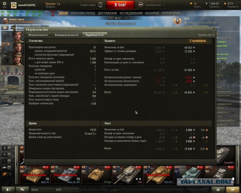Click the player avatar emblem
This screenshot has height=193, width=241.
point(14,5)
